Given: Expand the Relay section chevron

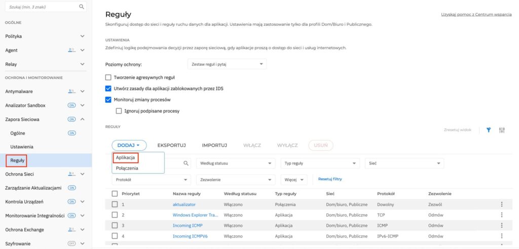Looking at the screenshot, I should coord(83,64).
